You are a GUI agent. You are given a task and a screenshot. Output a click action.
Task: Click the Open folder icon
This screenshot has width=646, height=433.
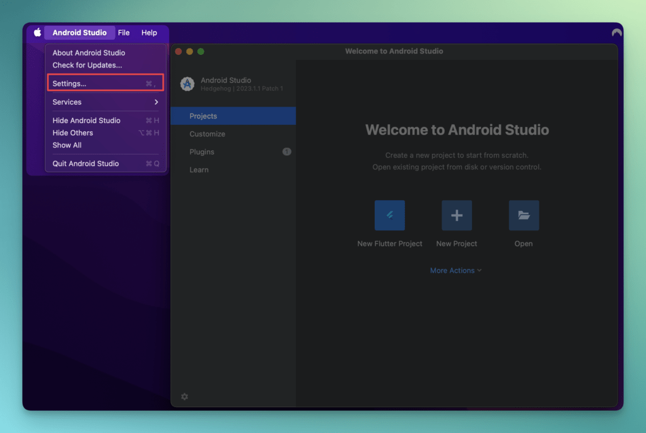[x=524, y=215]
